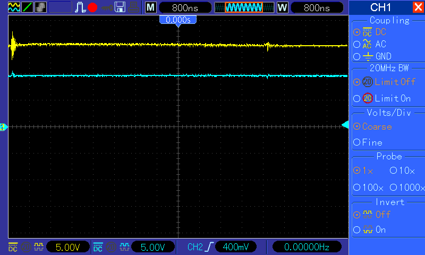
Task: Click the CH2 trigger level 400mV field
Action: pos(236,247)
